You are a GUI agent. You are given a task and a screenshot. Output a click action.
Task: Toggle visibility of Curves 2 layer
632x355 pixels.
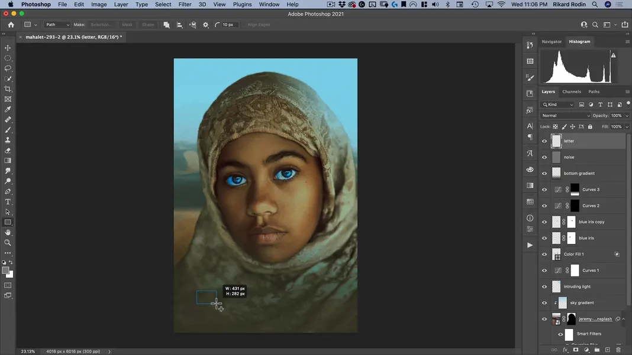pyautogui.click(x=544, y=206)
